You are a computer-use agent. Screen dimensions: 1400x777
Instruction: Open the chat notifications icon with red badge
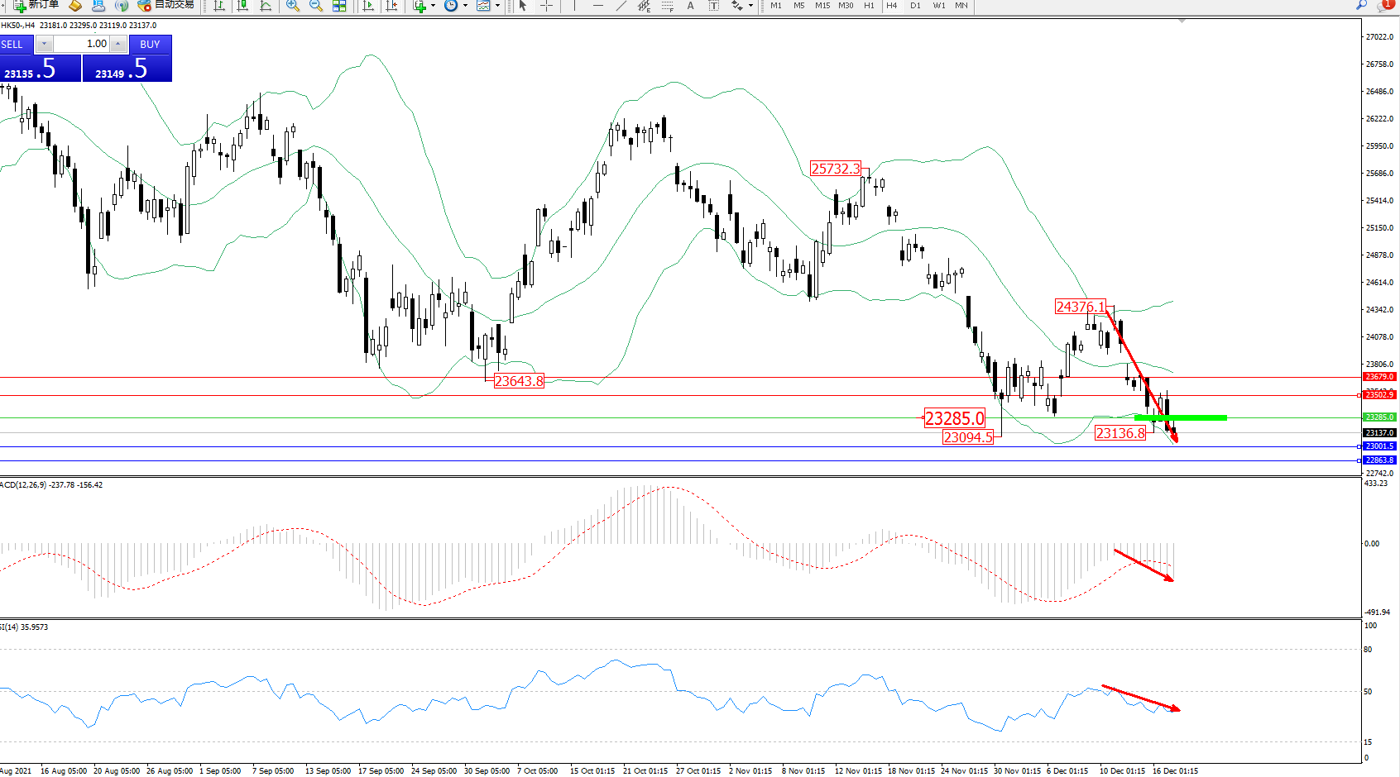pos(1383,5)
